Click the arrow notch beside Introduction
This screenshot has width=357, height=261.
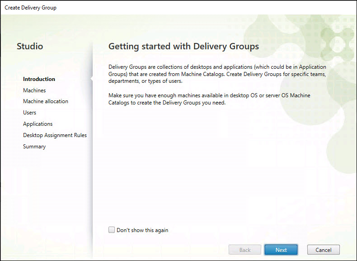pyautogui.click(x=92, y=79)
